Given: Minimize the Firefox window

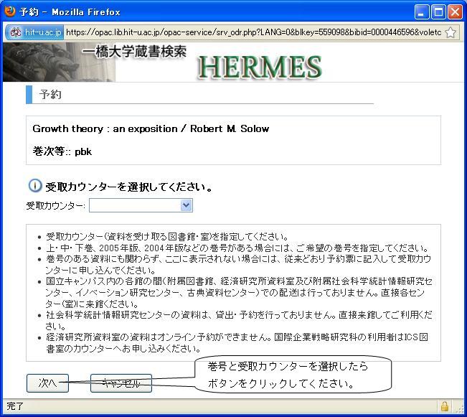Looking at the screenshot, I should (x=421, y=12).
